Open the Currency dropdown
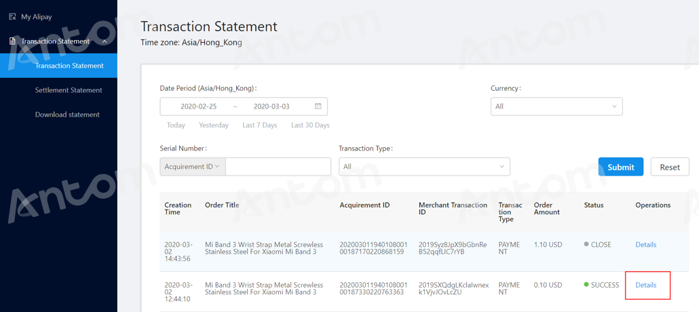 [x=556, y=106]
